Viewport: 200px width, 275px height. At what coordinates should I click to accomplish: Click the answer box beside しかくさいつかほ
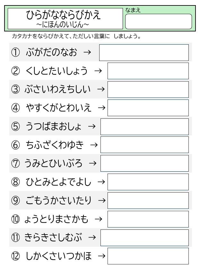tap(148, 256)
